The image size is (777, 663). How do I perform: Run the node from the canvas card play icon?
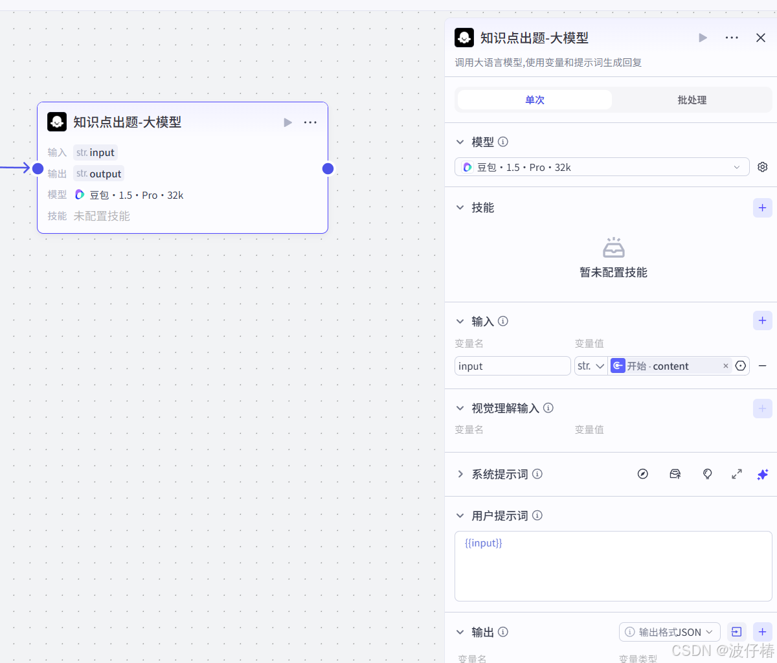[x=288, y=122]
